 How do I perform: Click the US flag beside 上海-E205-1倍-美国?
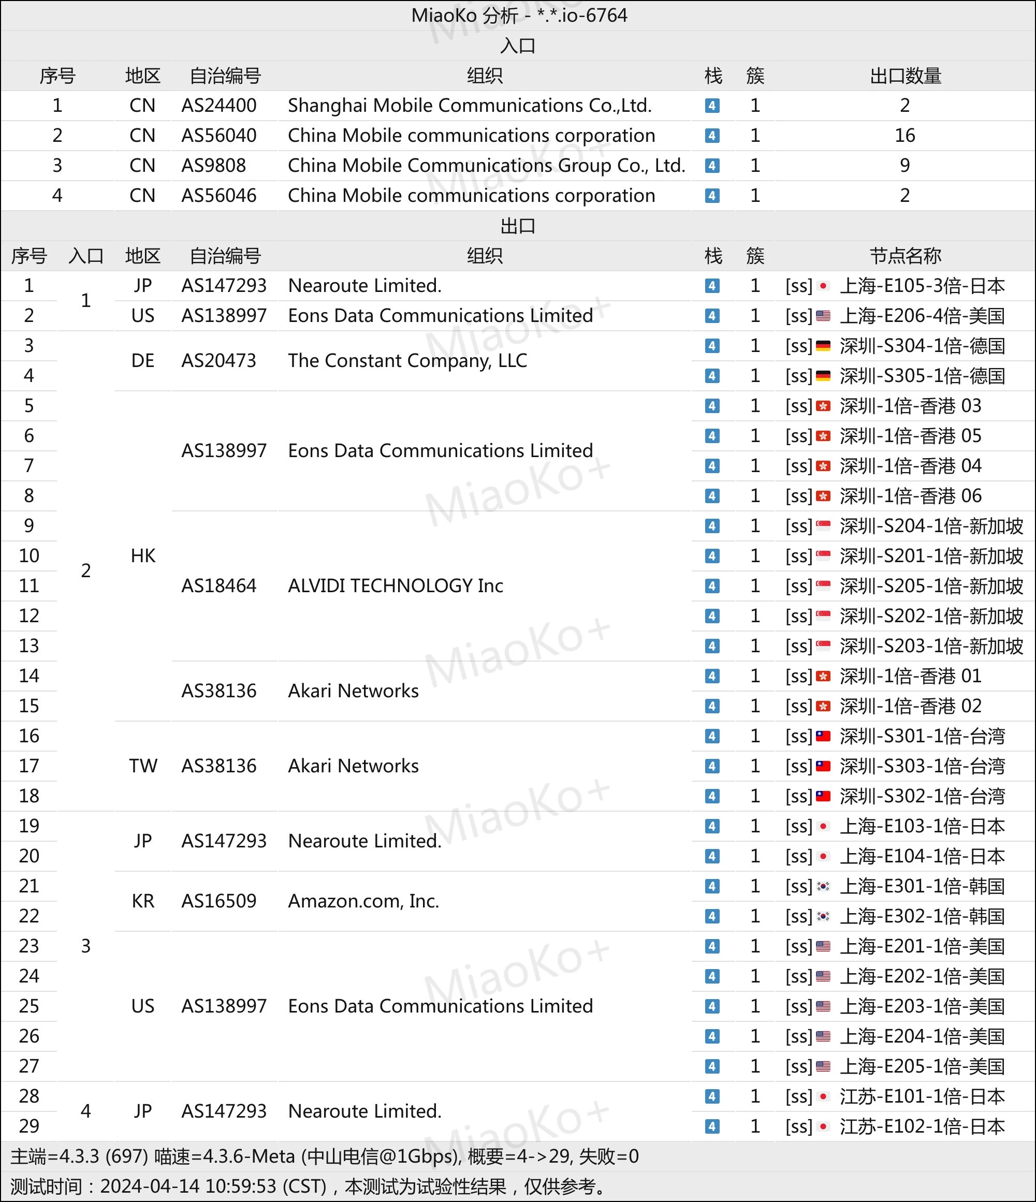click(x=823, y=1066)
